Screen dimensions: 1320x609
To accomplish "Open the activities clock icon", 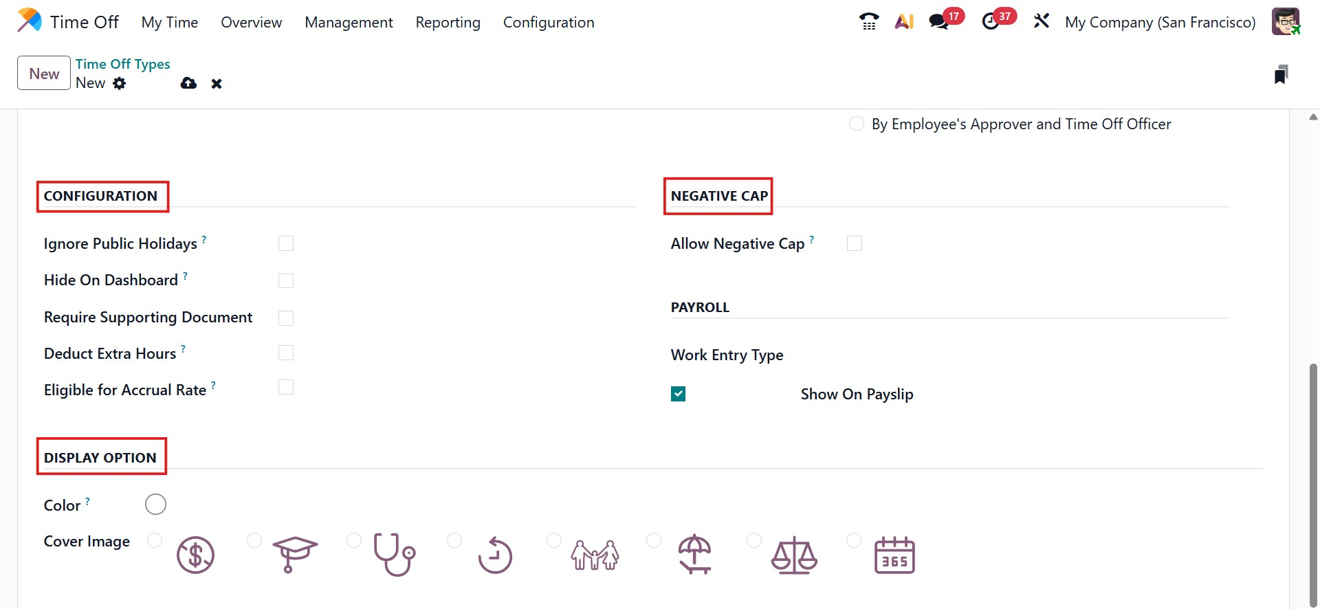I will (x=991, y=22).
